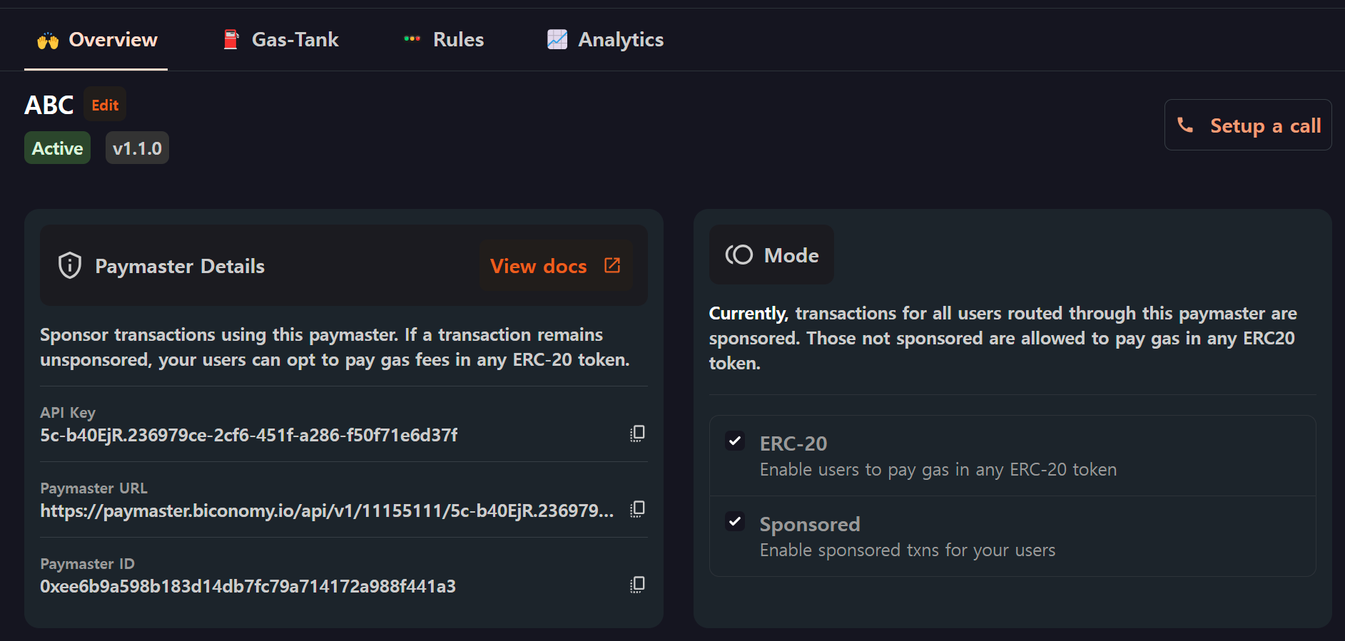The height and width of the screenshot is (641, 1345).
Task: Select the API Key text 5c-b40EjR.236979ce-2cf6-451f-a286-f50f71e6d37f
Action: [x=249, y=435]
